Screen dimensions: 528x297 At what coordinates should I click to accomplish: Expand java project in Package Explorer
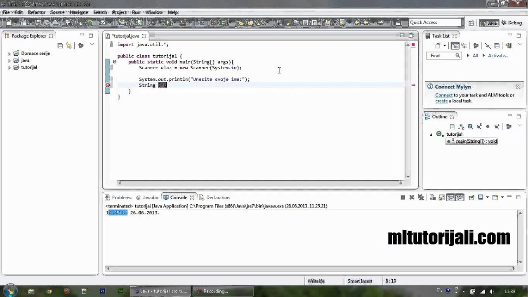pyautogui.click(x=9, y=61)
